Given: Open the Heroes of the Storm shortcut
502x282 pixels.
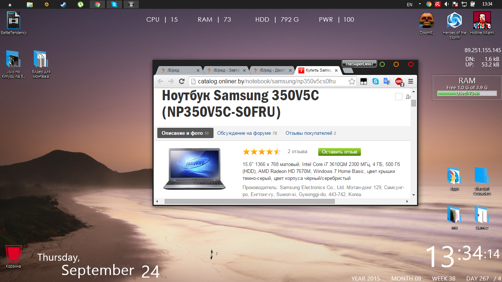Looking at the screenshot, I should [454, 26].
